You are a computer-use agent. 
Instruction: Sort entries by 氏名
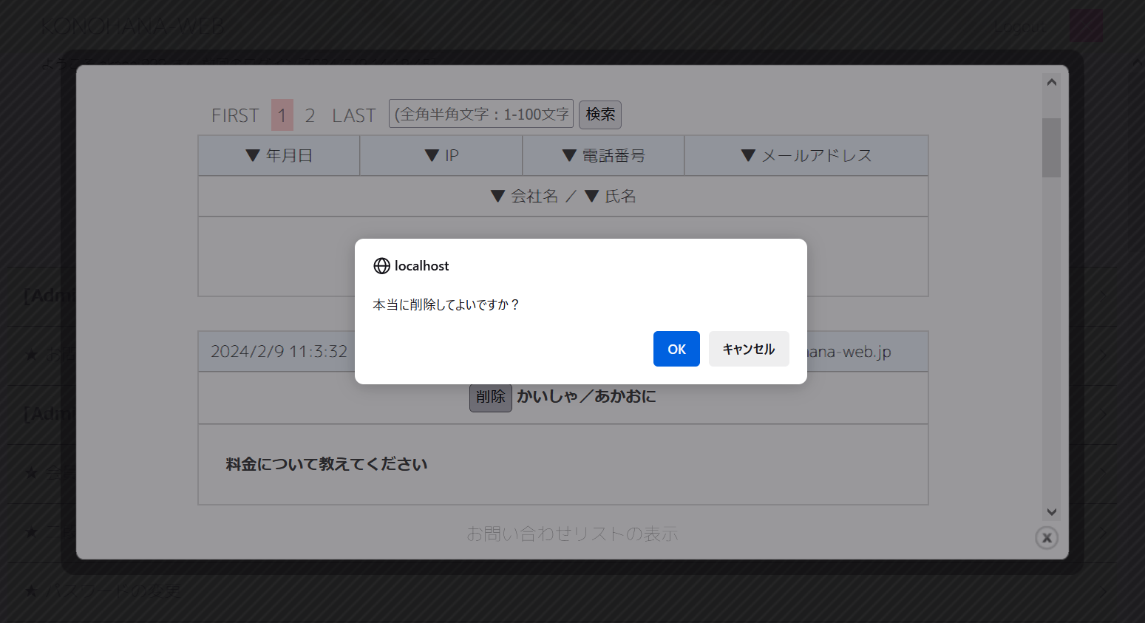[x=611, y=197]
